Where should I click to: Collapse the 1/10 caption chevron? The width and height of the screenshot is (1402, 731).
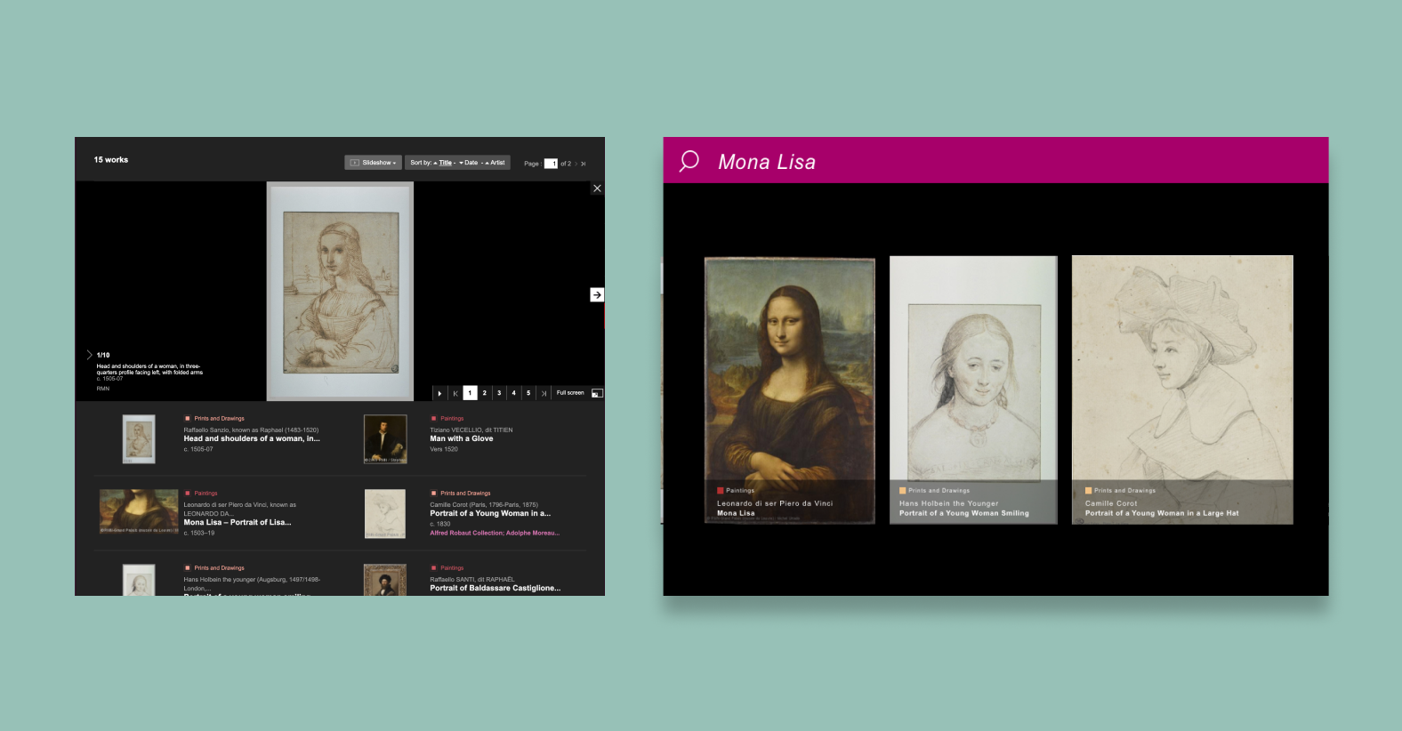[x=89, y=355]
